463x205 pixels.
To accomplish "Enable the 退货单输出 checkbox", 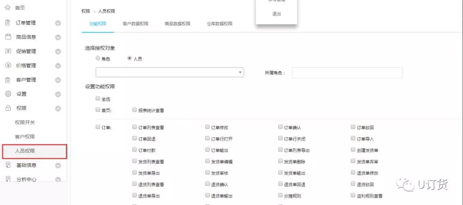I will click(207, 195).
